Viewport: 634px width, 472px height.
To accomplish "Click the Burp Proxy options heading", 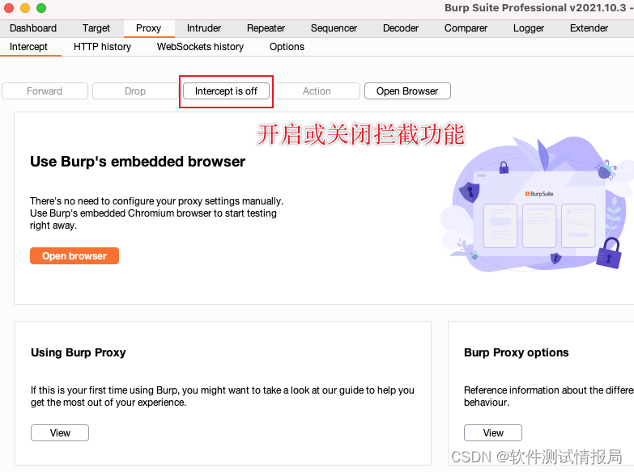I will (517, 352).
